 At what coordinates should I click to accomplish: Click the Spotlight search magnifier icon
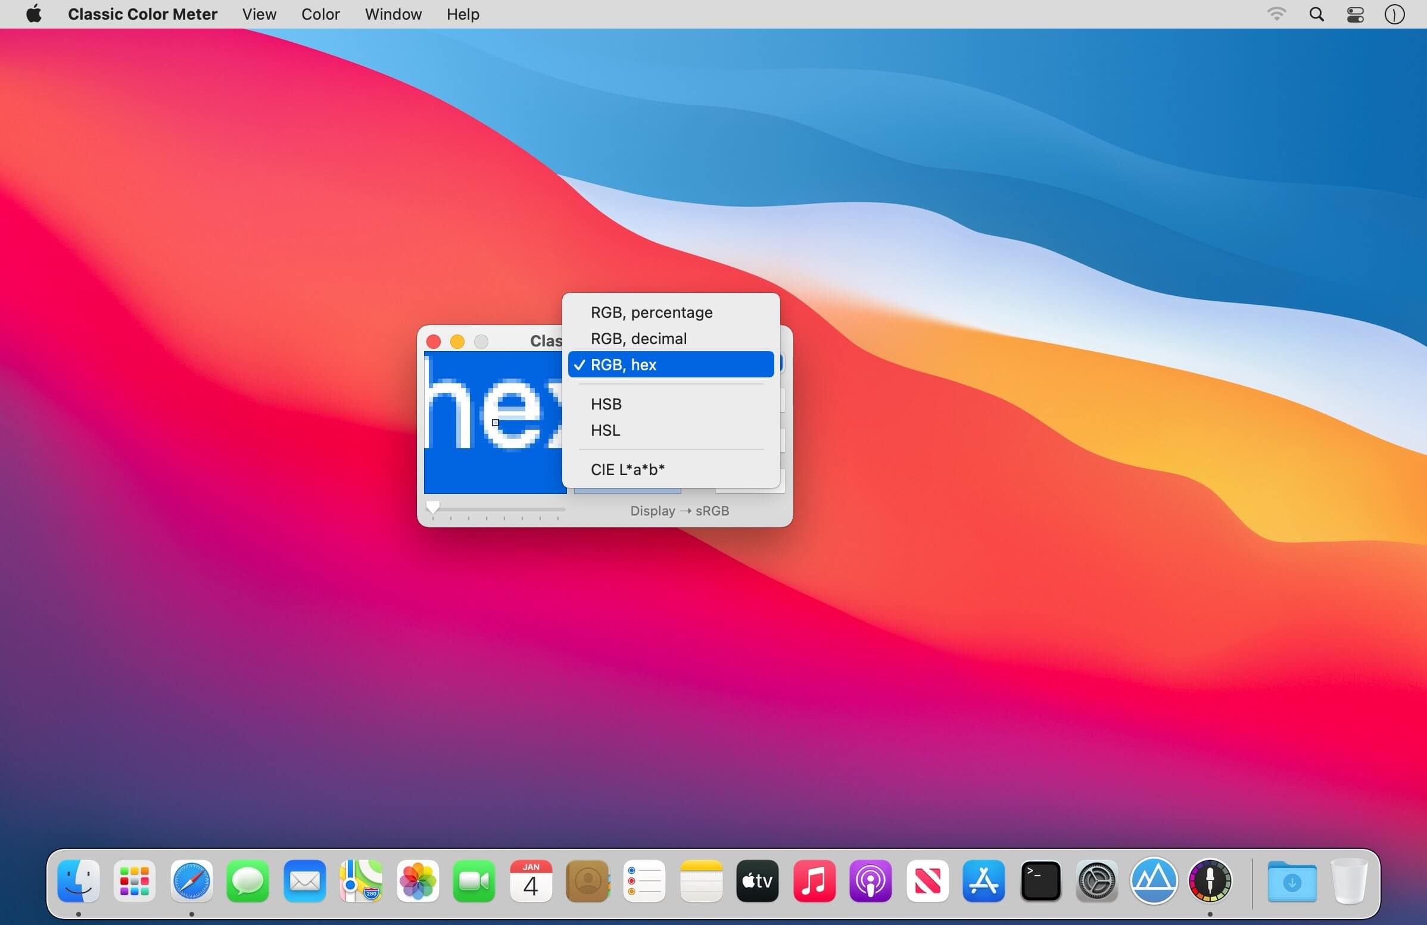point(1316,14)
